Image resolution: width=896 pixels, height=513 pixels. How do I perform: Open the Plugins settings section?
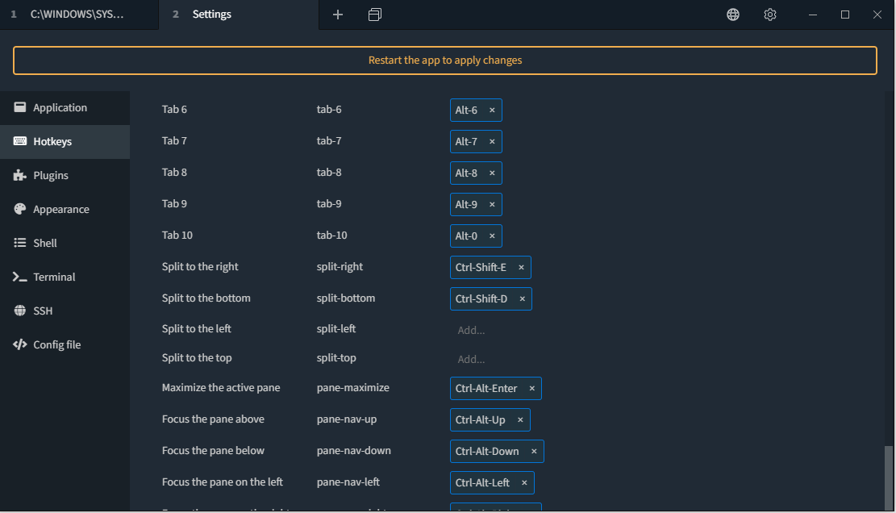(65, 175)
